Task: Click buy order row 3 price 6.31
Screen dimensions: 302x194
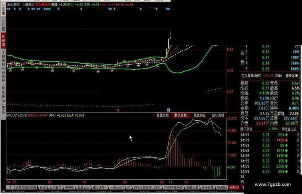Action: pyautogui.click(x=265, y=57)
